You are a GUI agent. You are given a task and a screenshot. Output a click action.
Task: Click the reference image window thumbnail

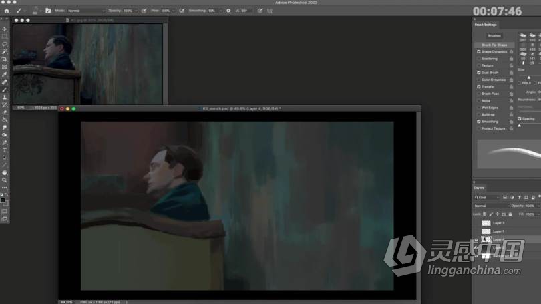click(x=87, y=64)
